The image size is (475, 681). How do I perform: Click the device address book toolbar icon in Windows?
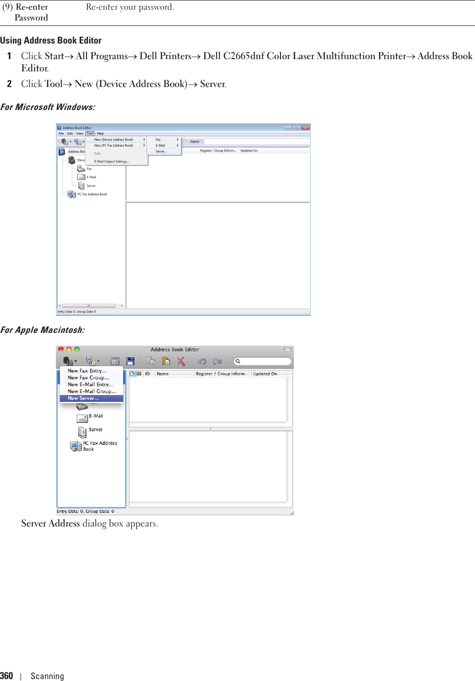(x=65, y=142)
